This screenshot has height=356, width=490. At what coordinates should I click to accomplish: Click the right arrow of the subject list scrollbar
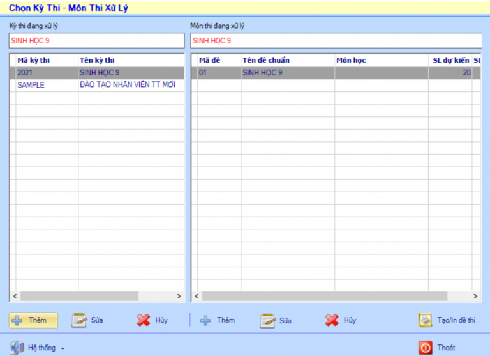pos(475,297)
